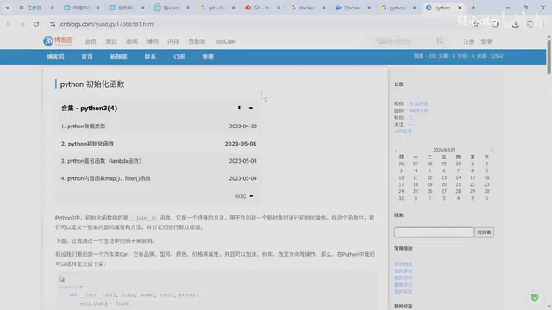
Task: Click 收起 to collapse the collection list
Action: (x=244, y=195)
